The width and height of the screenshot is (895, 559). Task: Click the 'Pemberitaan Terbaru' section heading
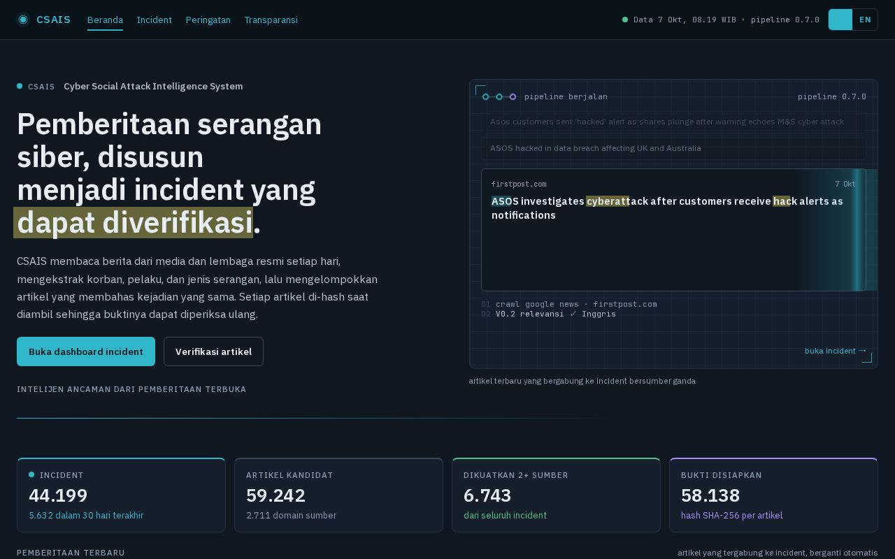point(71,553)
